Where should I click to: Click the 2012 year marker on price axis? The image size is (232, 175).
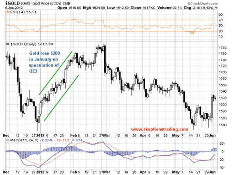click(x=40, y=136)
